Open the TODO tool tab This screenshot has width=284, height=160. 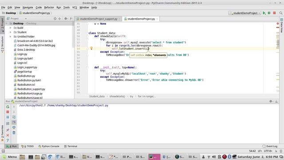(x=28, y=146)
